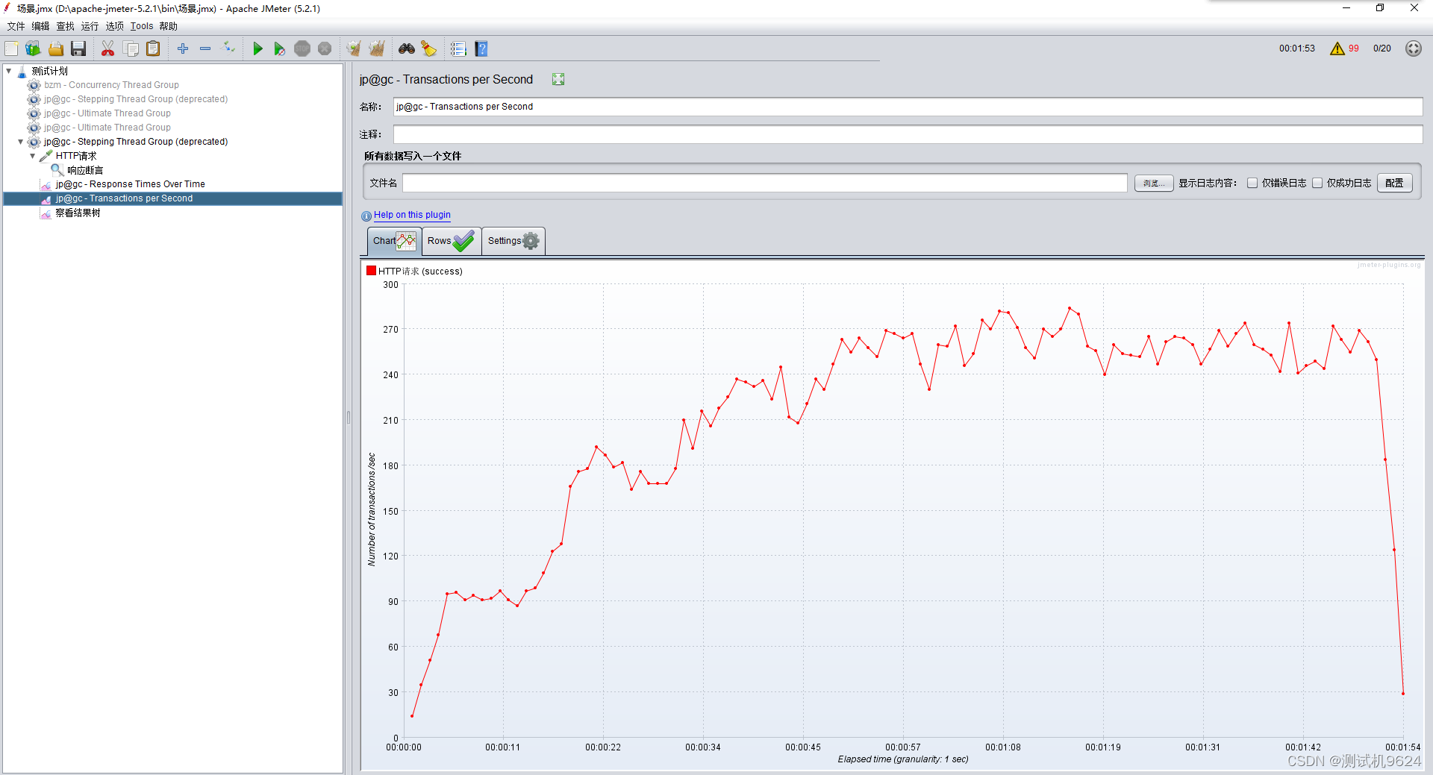
Task: Open the 查找 menu
Action: pyautogui.click(x=66, y=26)
